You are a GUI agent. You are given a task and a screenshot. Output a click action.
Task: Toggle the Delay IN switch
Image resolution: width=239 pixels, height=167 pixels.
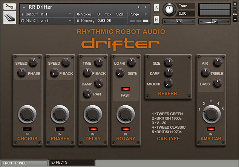coord(93,129)
